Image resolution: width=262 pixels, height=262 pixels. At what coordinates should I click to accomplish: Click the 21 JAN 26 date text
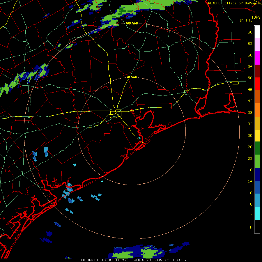click(x=158, y=260)
